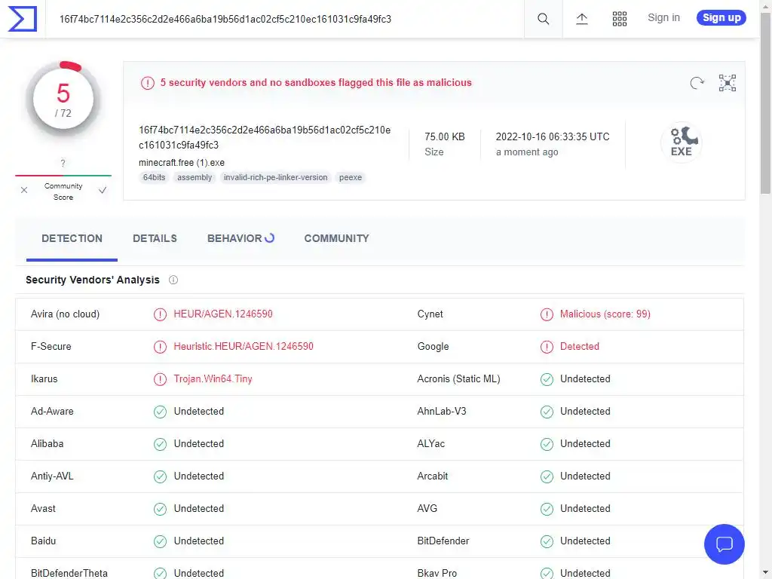
Task: Click the peexe tag
Action: (x=351, y=177)
